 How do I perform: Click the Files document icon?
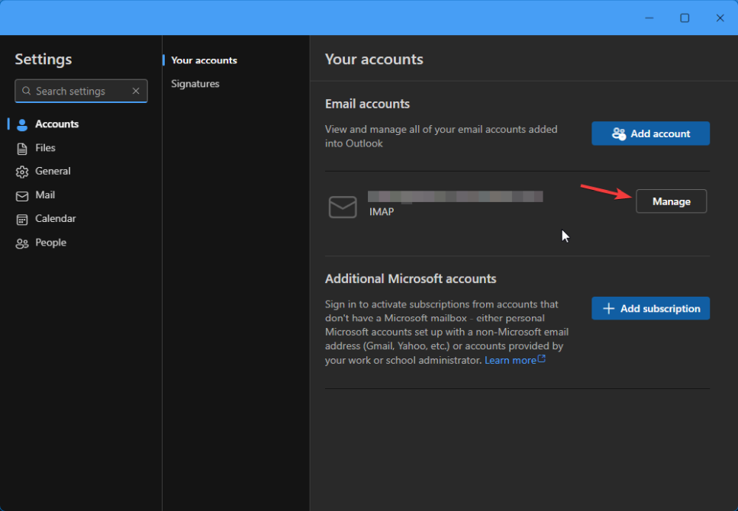22,149
